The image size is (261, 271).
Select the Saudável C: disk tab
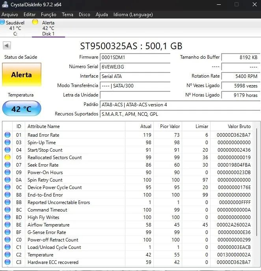(15, 28)
